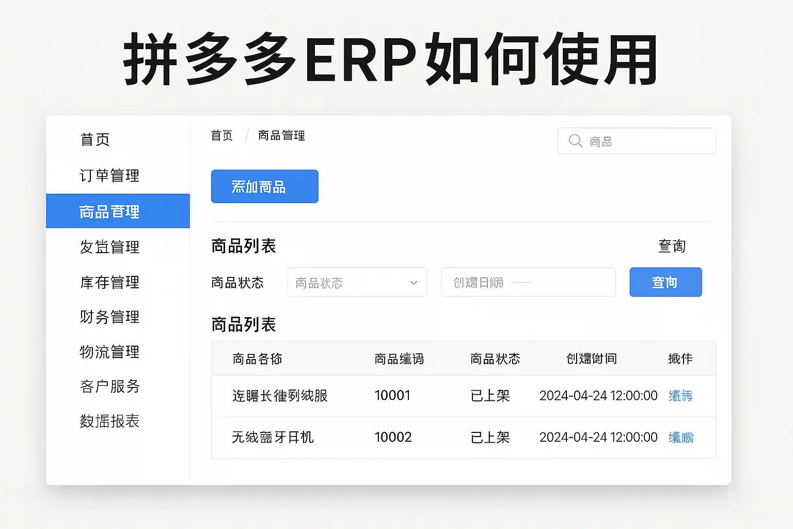Image resolution: width=793 pixels, height=529 pixels.
Task: Go to 订单管理 in the sidebar
Action: pyautogui.click(x=109, y=176)
